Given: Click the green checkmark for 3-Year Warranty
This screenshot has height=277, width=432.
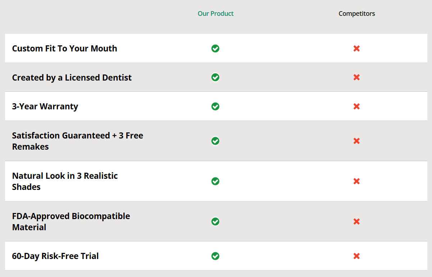Looking at the screenshot, I should (215, 106).
